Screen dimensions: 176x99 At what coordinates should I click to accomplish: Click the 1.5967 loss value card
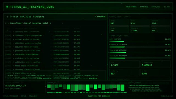pyautogui.click(x=124, y=64)
